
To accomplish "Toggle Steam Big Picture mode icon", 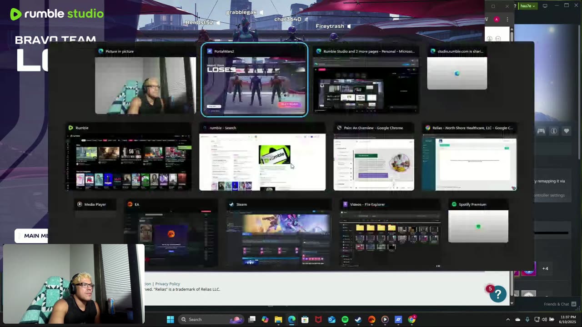I will pos(545,6).
